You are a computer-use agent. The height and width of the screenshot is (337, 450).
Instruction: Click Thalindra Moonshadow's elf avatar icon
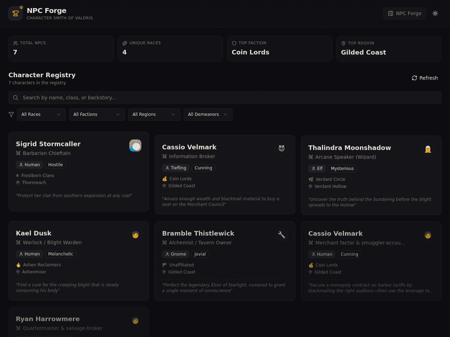(x=428, y=149)
